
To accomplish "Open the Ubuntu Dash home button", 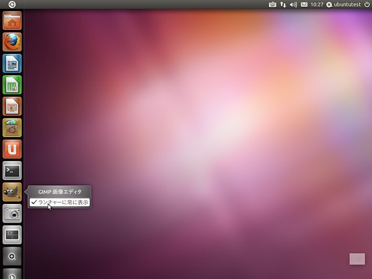I will (x=12, y=4).
